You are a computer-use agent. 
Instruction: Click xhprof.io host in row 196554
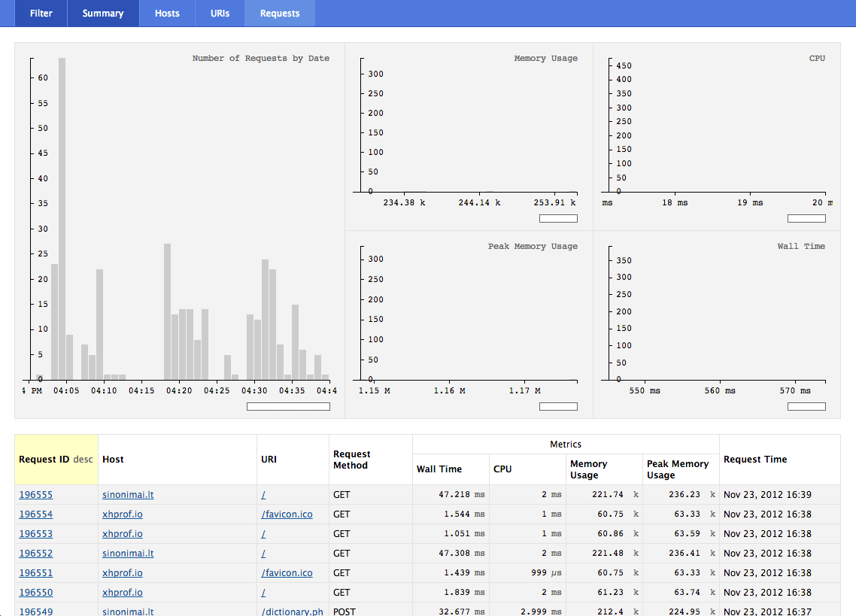123,514
